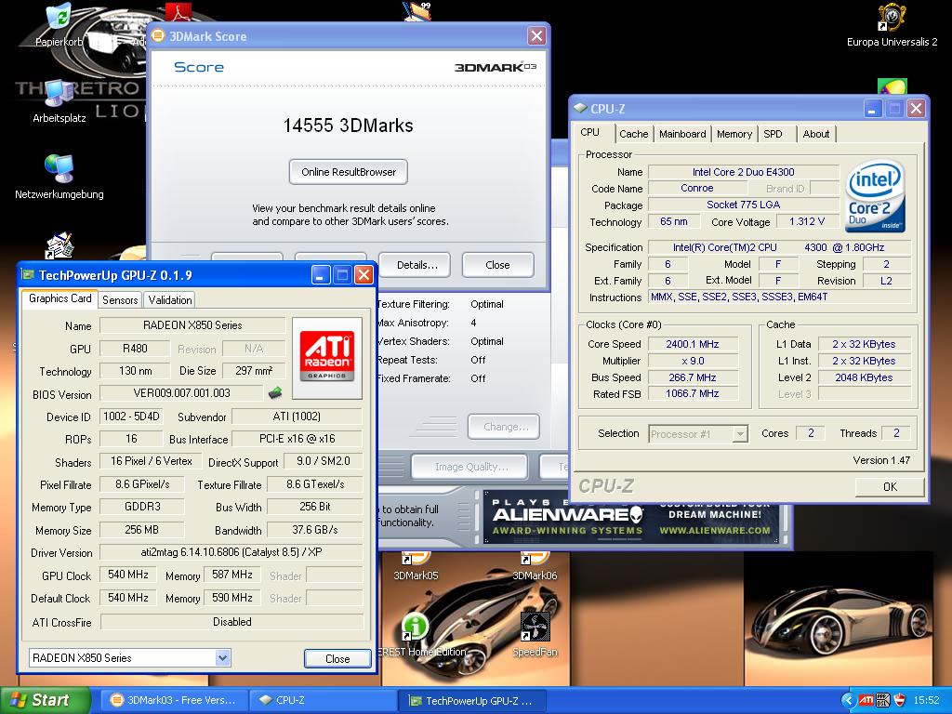
Task: Click the BIOS save chip icon in GPU-Z
Action: coord(275,393)
